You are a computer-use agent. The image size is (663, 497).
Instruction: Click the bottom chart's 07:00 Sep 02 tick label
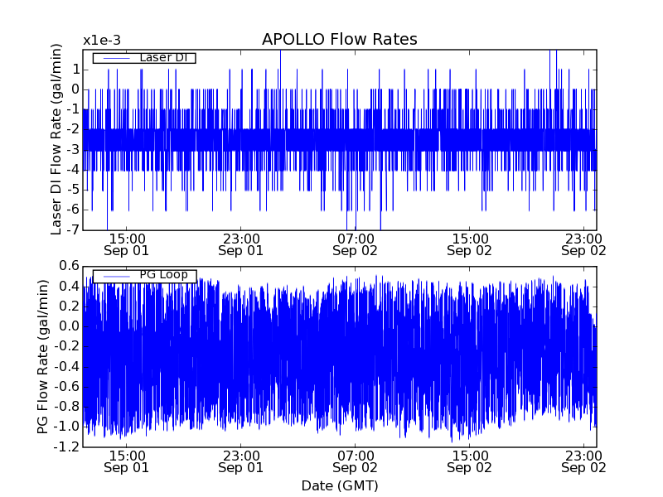[x=355, y=462]
